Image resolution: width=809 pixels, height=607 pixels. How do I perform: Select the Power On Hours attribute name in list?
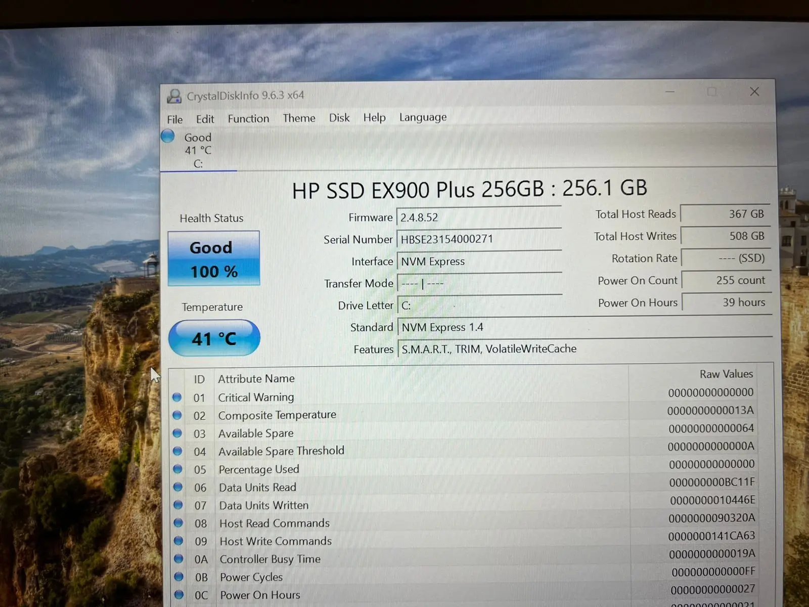260,595
